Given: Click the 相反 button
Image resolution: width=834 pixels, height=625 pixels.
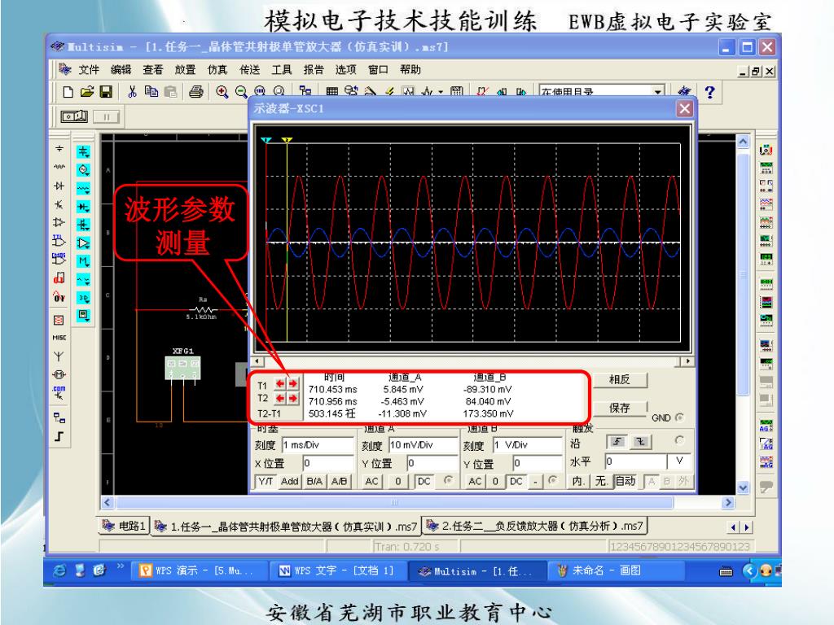Looking at the screenshot, I should pos(620,379).
